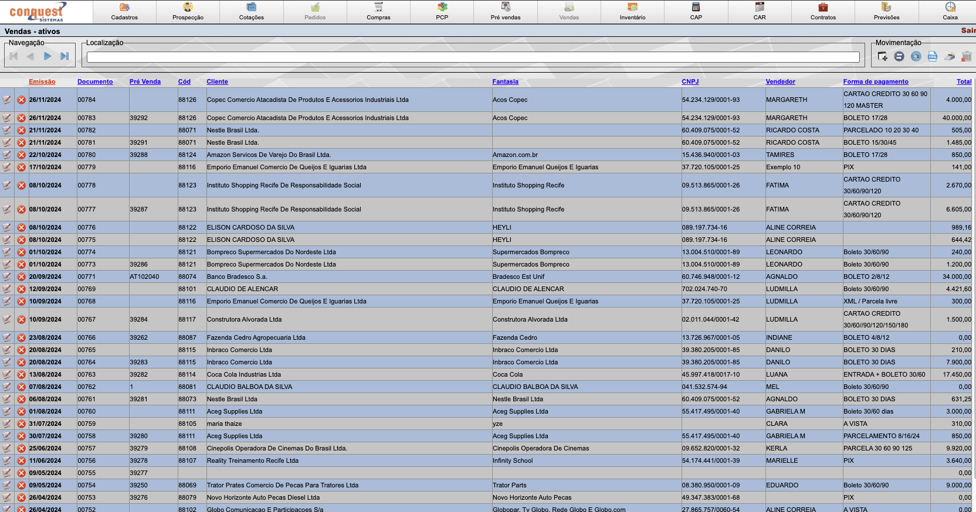Click the red delete icon for document 00783

[22, 118]
